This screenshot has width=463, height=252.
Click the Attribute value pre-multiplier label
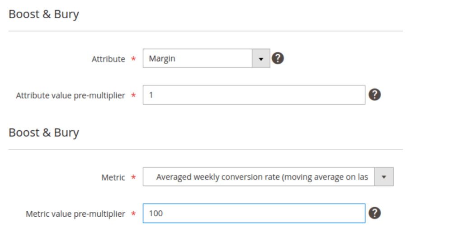71,95
